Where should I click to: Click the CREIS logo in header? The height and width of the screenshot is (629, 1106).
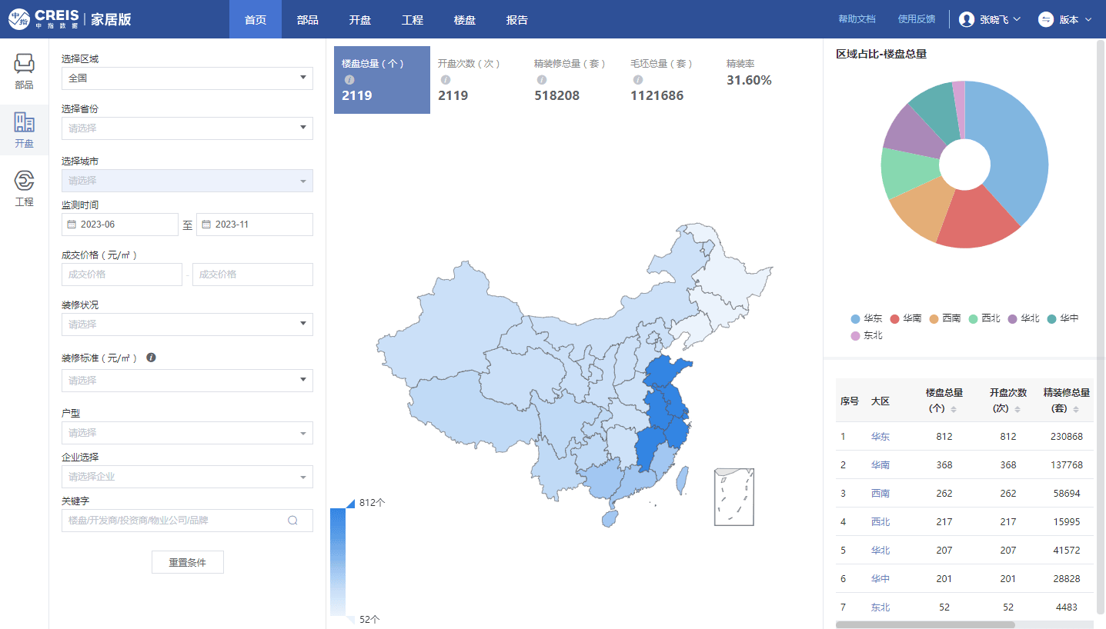(x=45, y=19)
